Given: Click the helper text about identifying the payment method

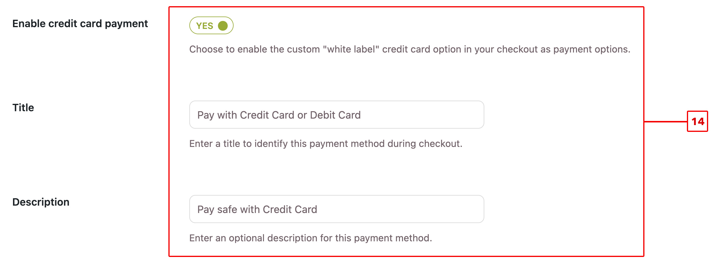Looking at the screenshot, I should 326,144.
